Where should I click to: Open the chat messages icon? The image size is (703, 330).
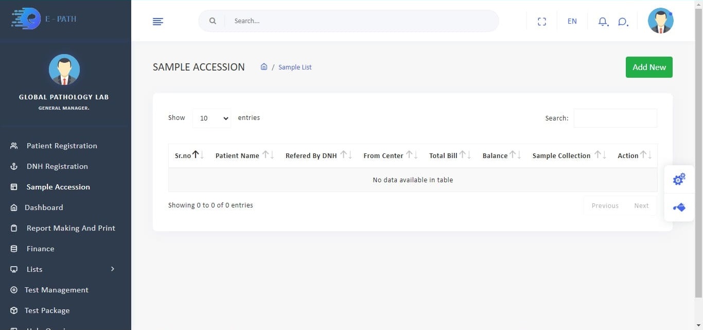(623, 21)
